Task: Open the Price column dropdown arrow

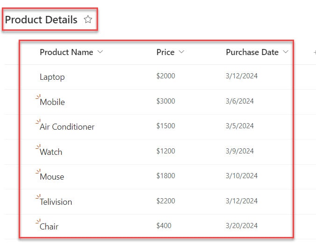Action: (x=182, y=52)
